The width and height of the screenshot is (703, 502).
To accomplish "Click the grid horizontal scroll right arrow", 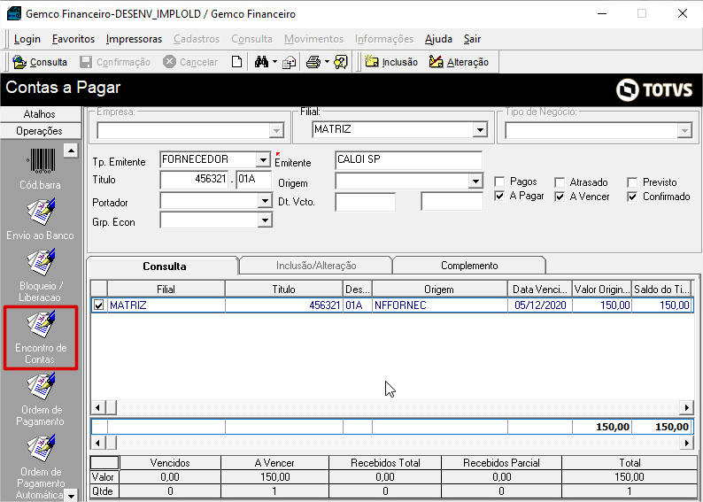I will [686, 407].
